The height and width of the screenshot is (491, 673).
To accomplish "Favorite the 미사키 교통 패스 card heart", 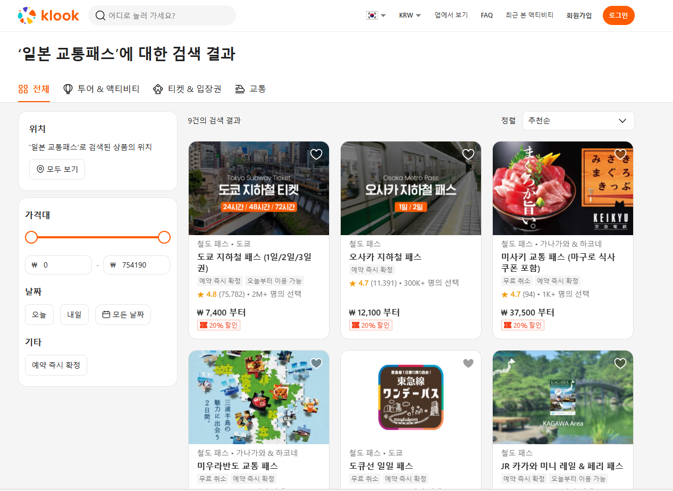I will [x=620, y=154].
